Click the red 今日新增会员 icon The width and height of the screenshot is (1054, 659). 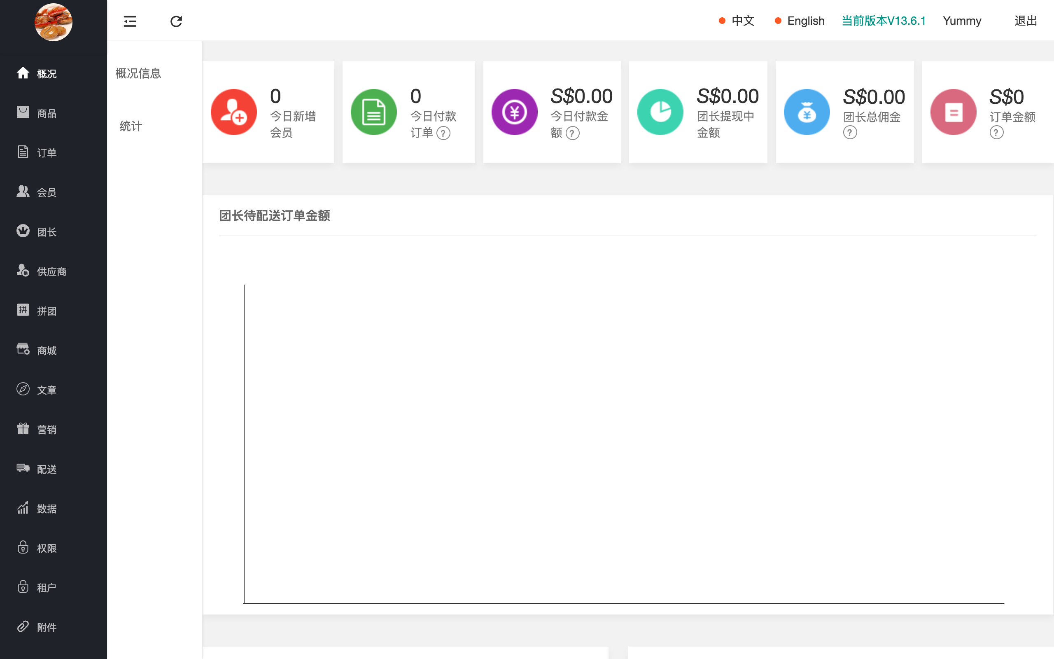(x=234, y=112)
